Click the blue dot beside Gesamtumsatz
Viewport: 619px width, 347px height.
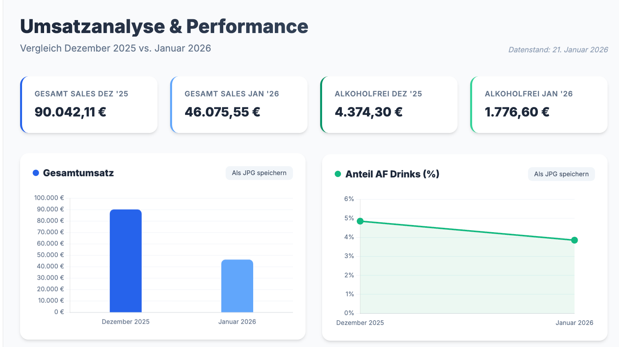pos(36,173)
